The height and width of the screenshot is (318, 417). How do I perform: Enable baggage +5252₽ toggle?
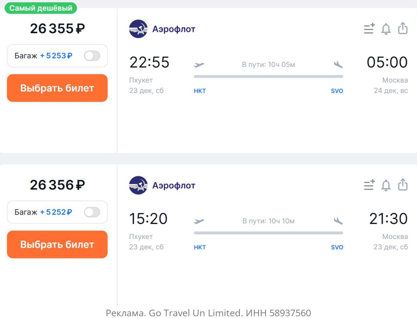[92, 212]
